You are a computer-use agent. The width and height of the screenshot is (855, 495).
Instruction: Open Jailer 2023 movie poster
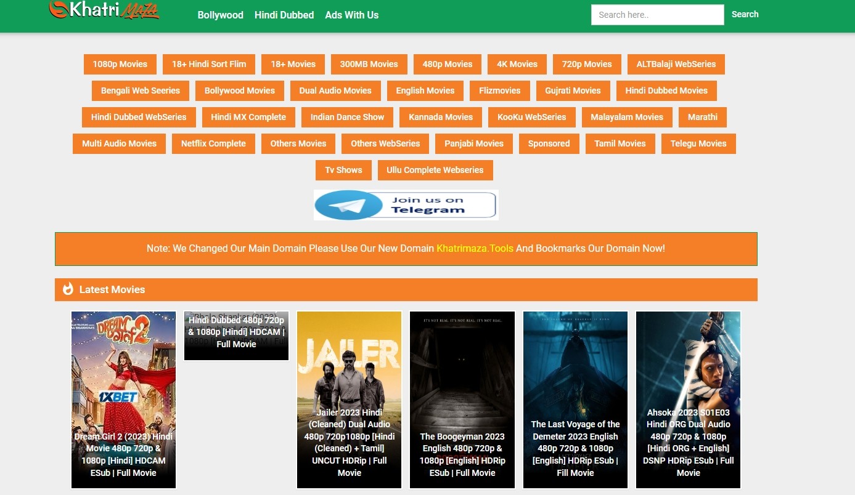(350, 400)
